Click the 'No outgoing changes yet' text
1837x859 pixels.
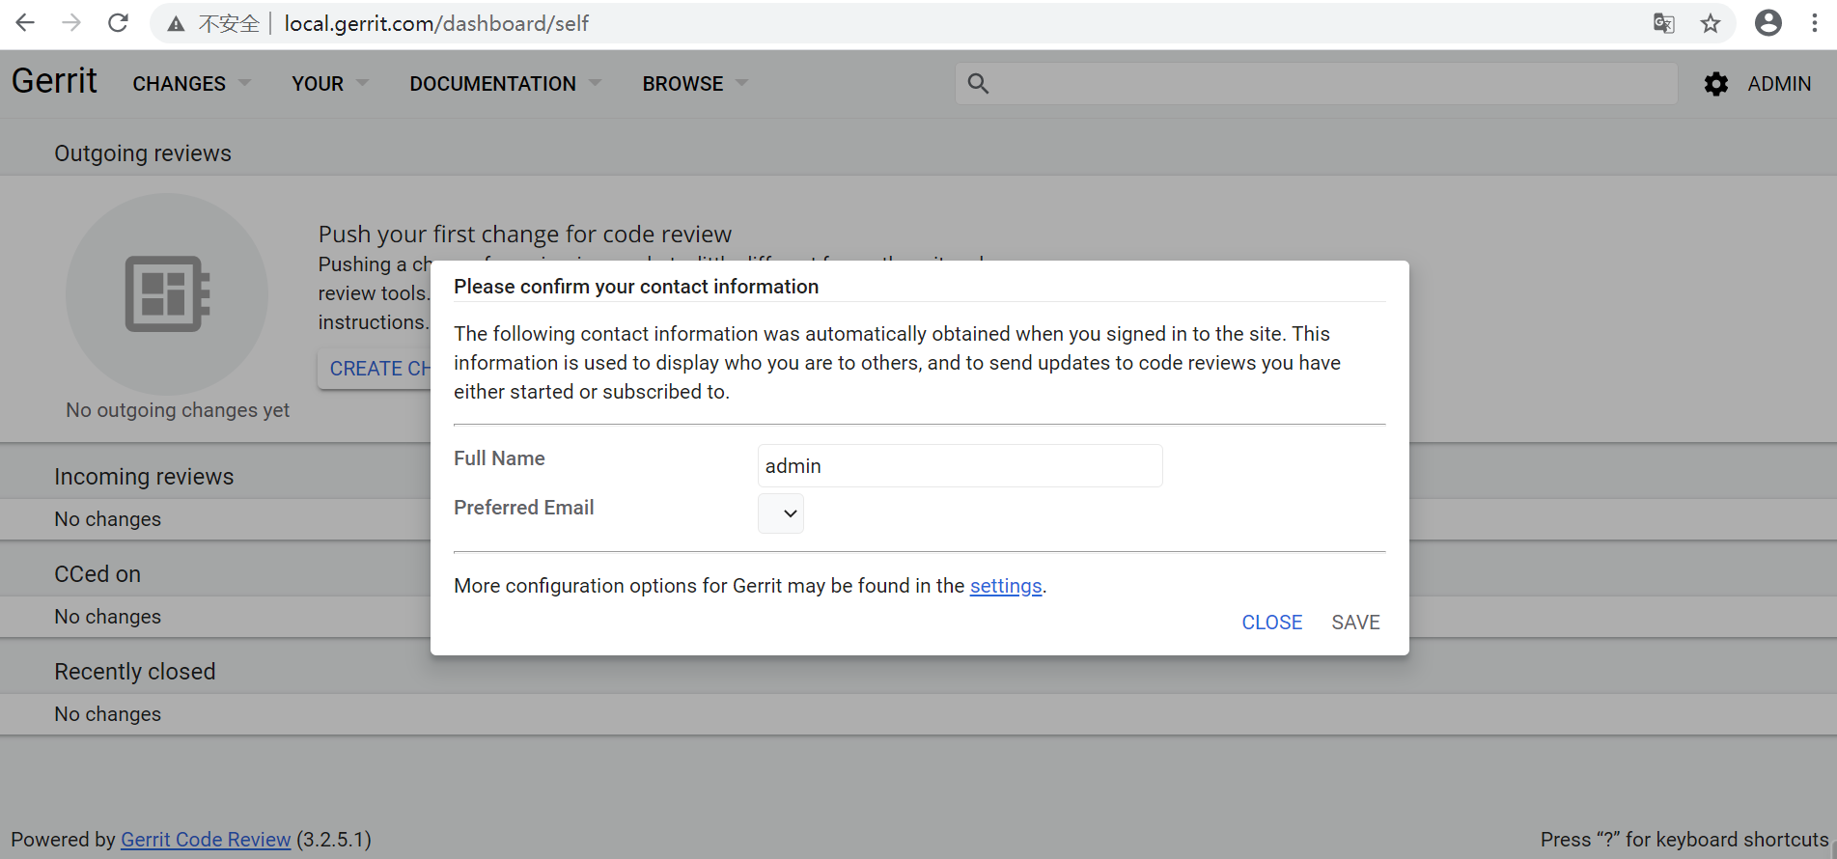point(178,410)
